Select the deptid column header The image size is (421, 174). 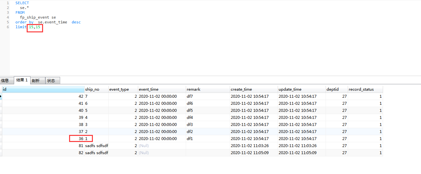click(336, 89)
